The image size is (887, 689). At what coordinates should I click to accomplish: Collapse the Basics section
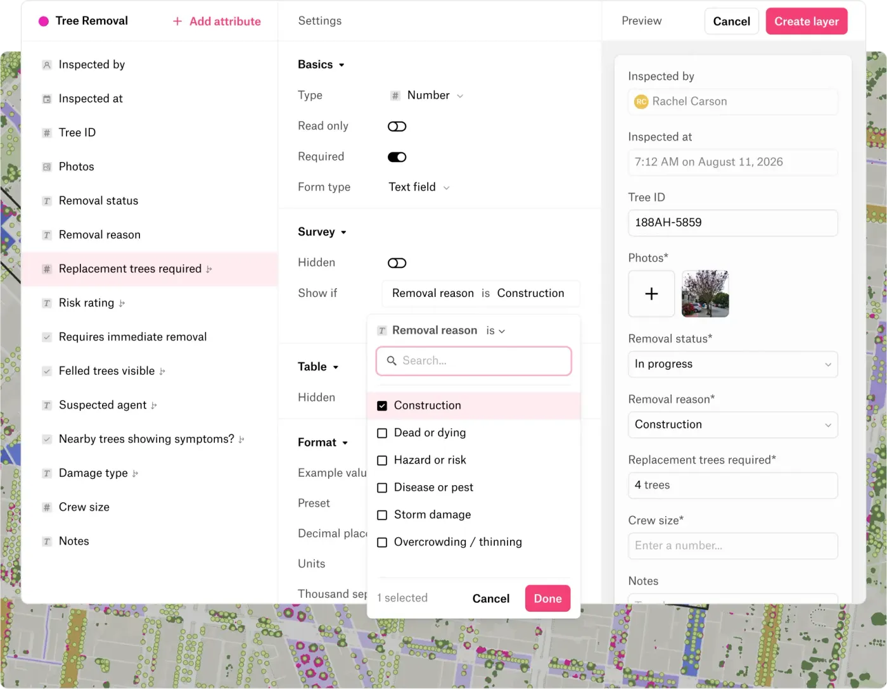point(321,65)
